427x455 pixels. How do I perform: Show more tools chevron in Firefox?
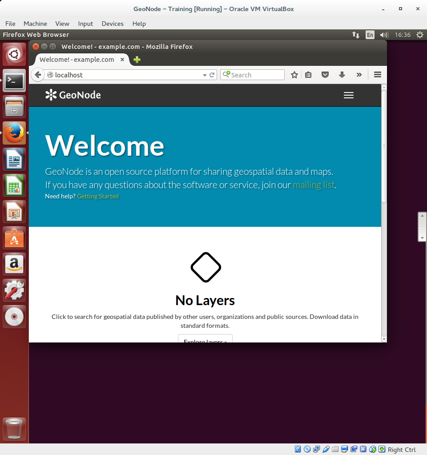coord(359,75)
